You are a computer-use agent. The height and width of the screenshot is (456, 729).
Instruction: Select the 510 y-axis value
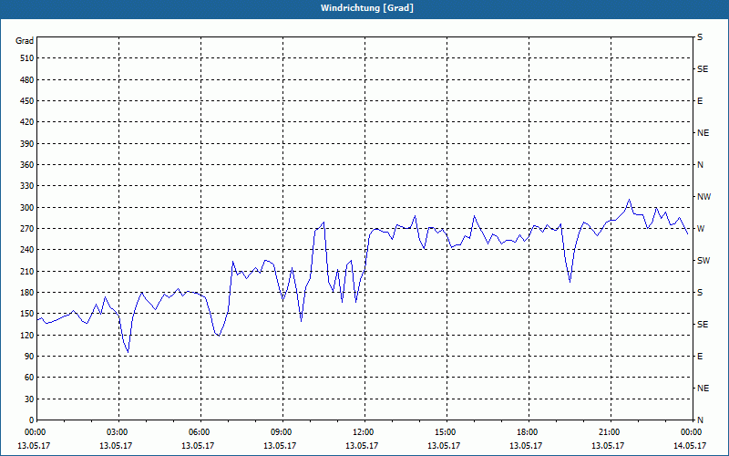click(27, 58)
